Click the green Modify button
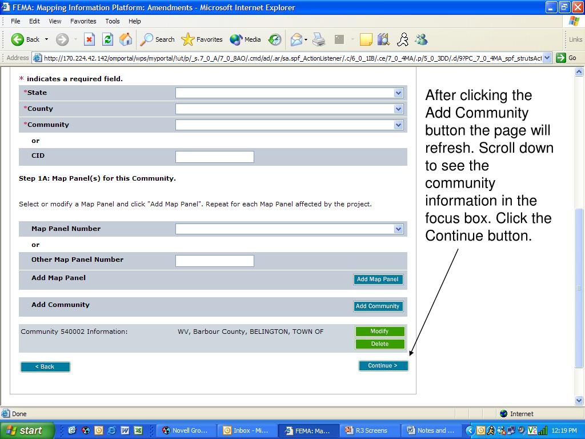This screenshot has height=439, width=585. (x=380, y=331)
